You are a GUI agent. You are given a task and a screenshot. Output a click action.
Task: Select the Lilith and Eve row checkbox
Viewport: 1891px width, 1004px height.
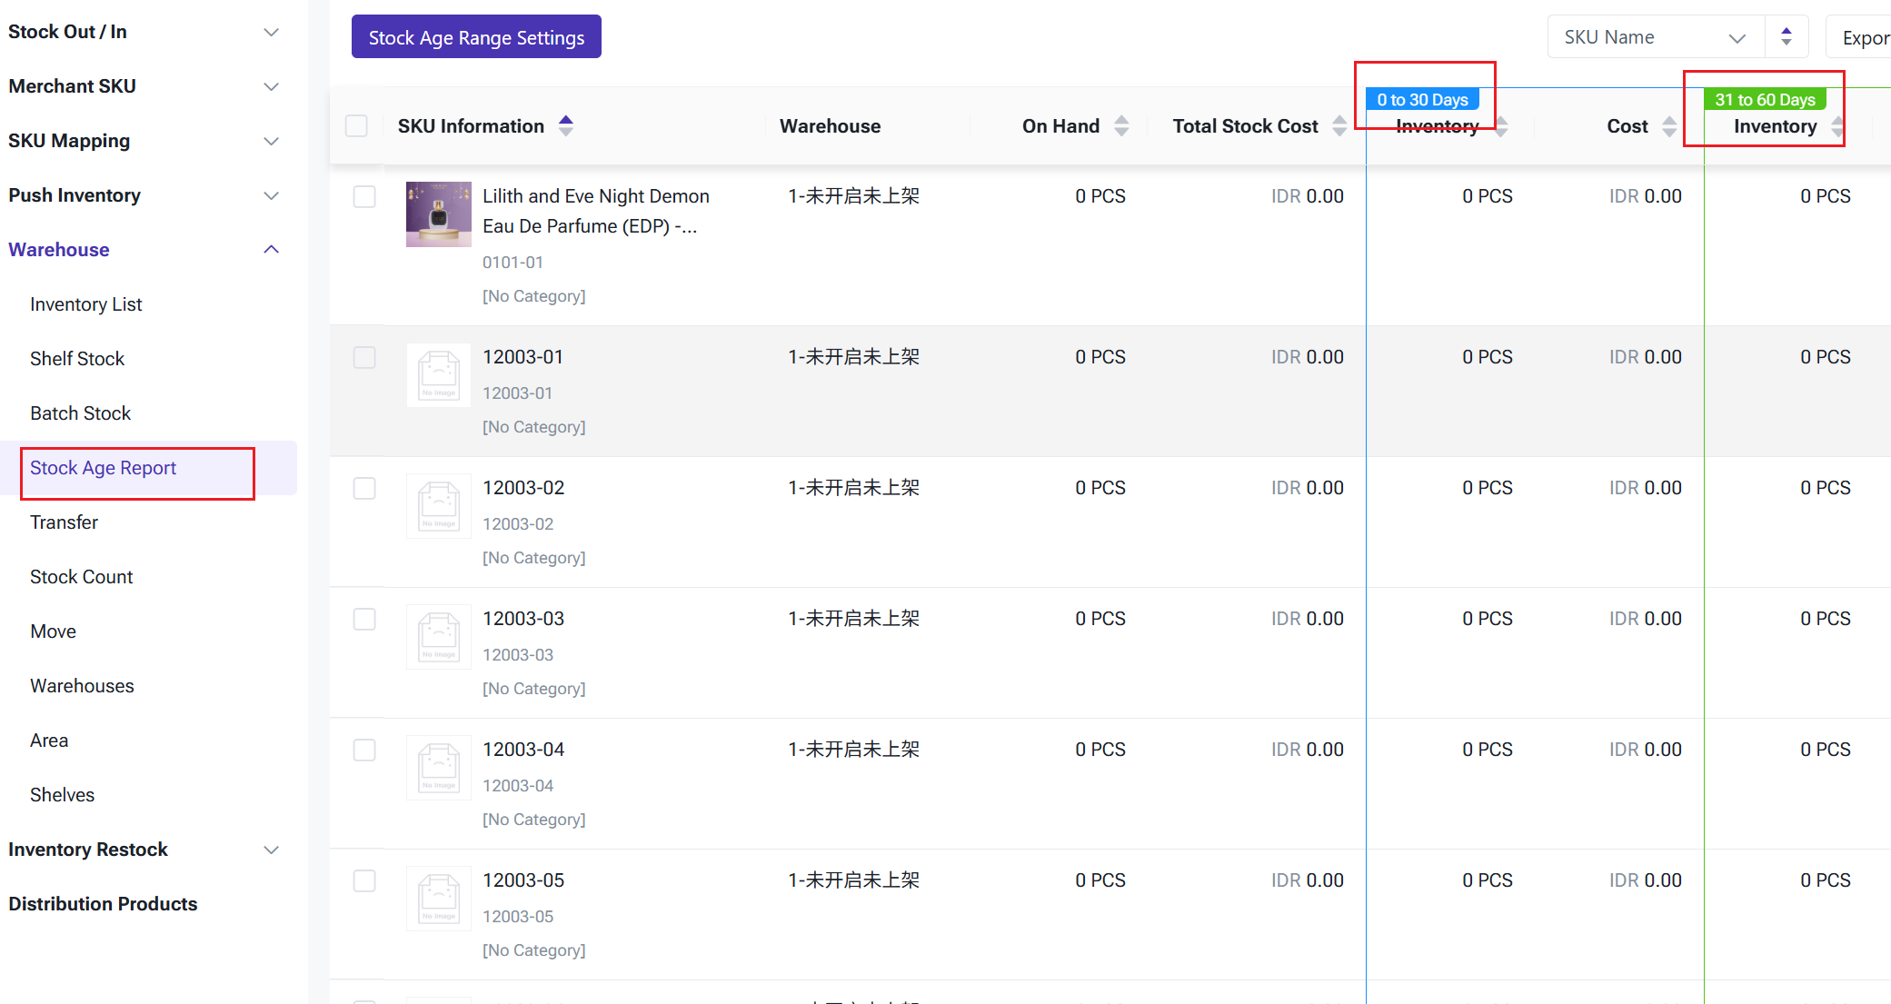[364, 196]
